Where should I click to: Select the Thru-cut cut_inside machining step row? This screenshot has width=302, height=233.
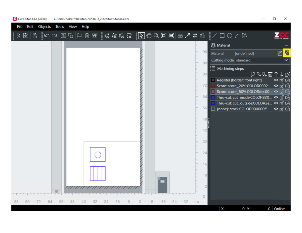click(250, 97)
